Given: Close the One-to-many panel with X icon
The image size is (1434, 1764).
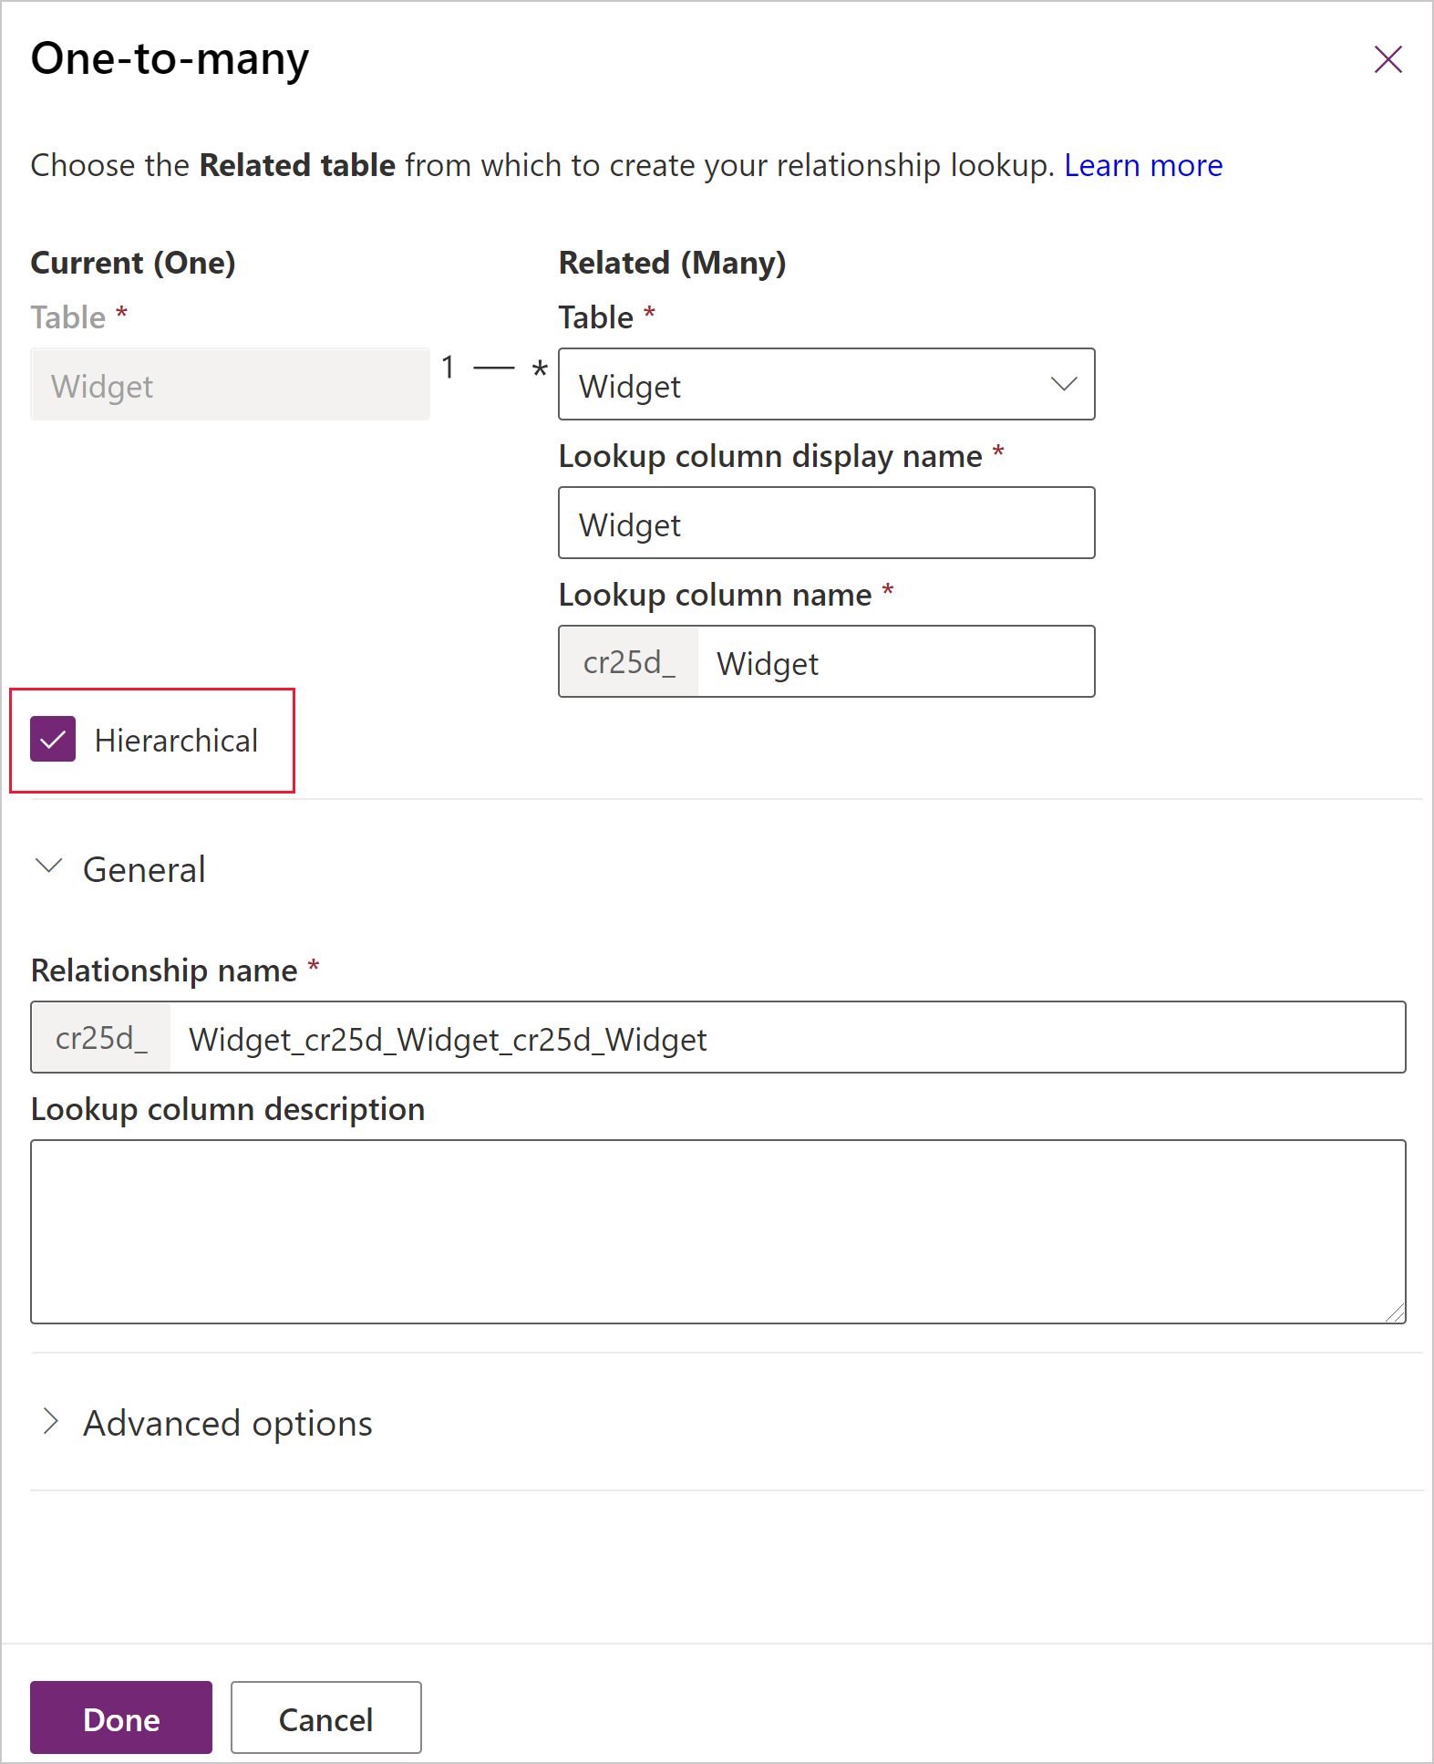Looking at the screenshot, I should click(x=1388, y=59).
